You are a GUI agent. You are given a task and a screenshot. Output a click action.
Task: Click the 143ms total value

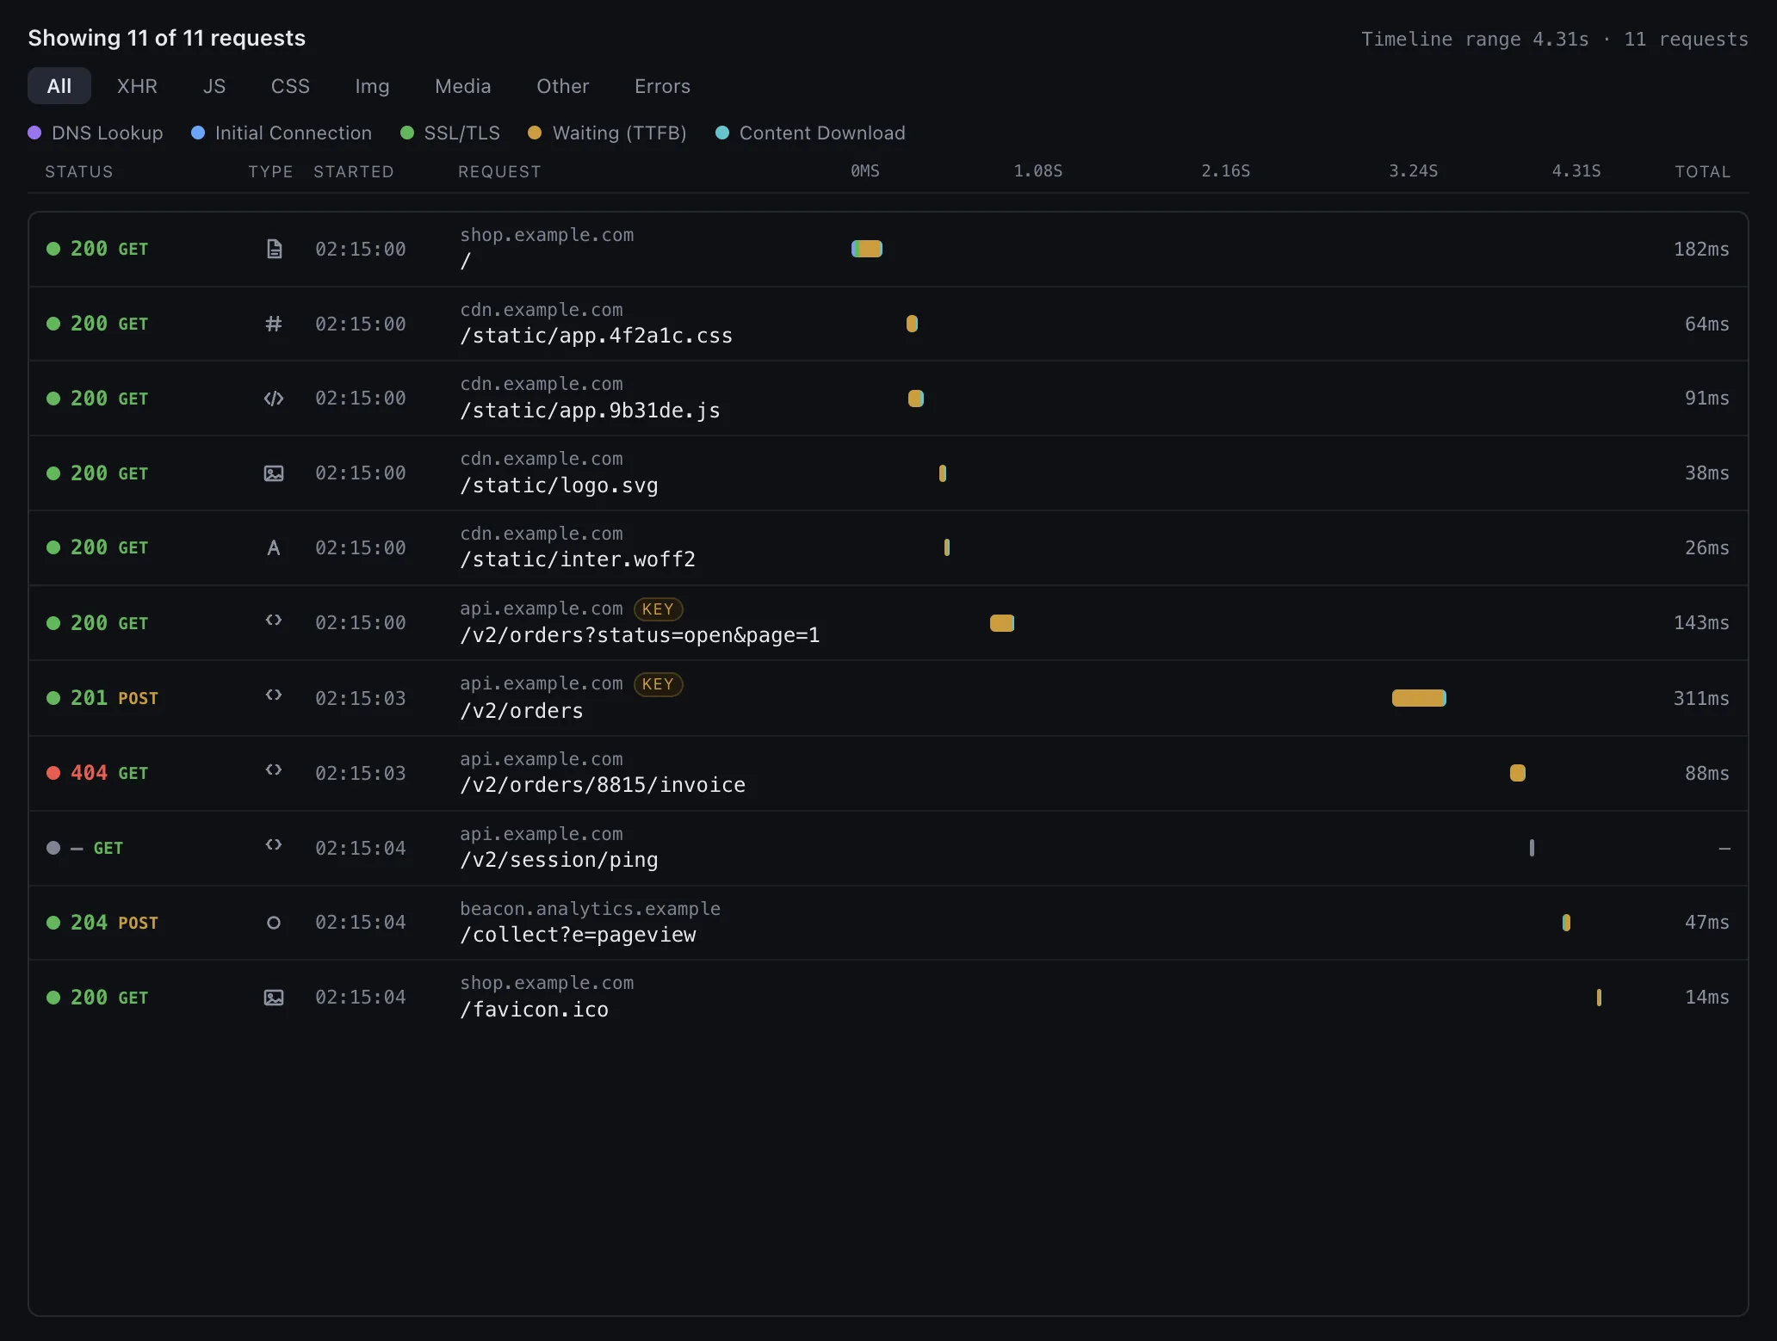1701,622
